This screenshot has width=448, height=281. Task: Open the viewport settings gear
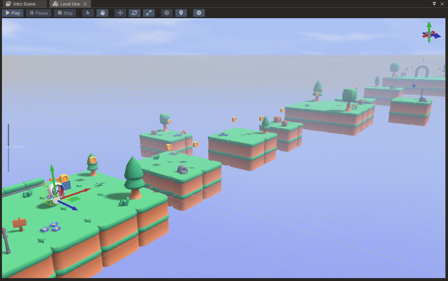199,13
